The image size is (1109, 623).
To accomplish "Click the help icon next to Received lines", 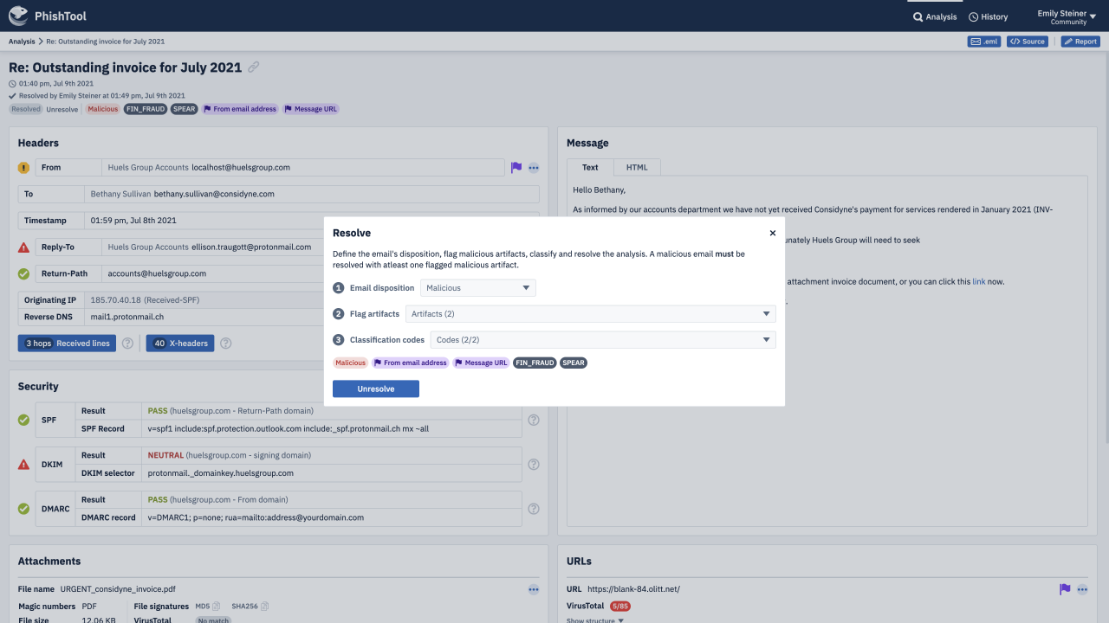I will pyautogui.click(x=127, y=344).
